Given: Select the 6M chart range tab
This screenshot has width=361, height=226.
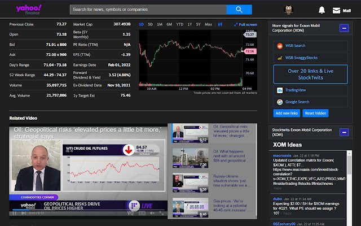Looking at the screenshot, I should (x=169, y=24).
